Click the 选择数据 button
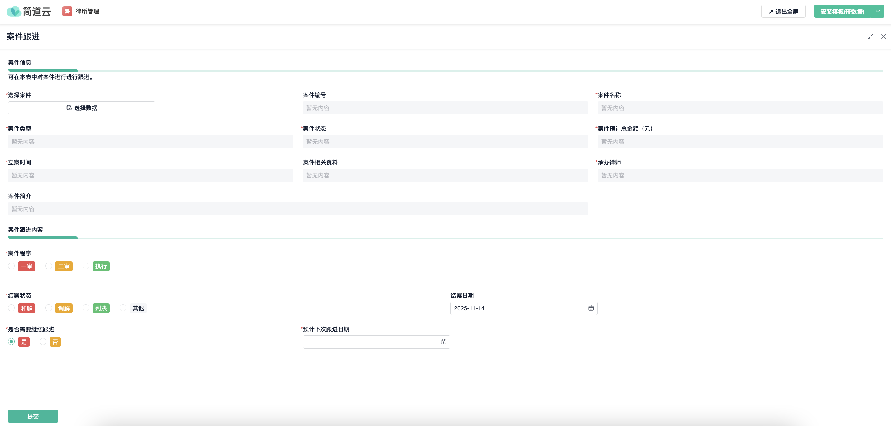This screenshot has height=426, width=891. point(82,108)
